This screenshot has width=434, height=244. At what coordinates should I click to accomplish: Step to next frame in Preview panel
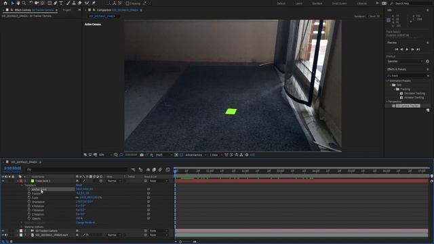412,49
